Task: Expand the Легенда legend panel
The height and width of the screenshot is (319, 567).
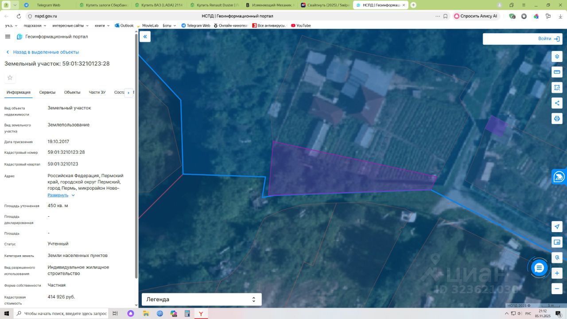Action: pyautogui.click(x=202, y=300)
